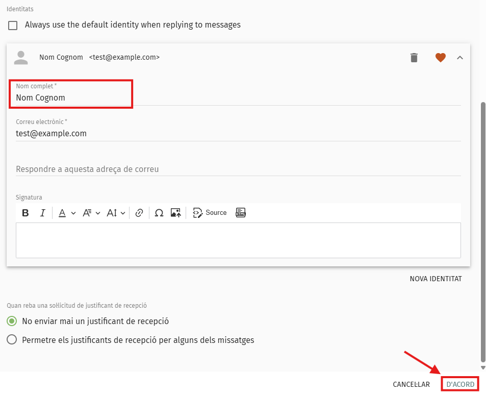Click D'ACORD to confirm settings

tap(460, 384)
